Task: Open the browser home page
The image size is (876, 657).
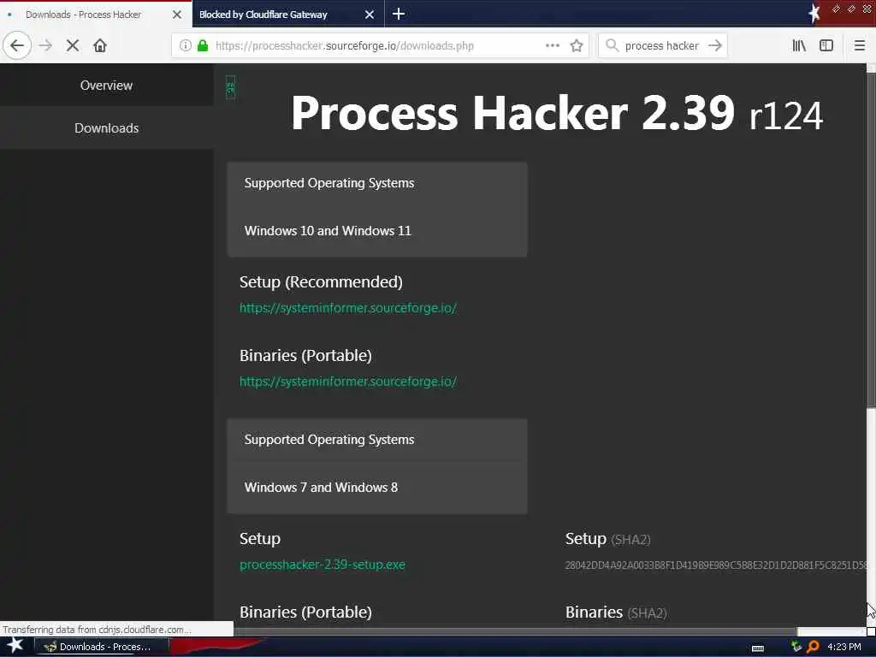Action: click(x=100, y=45)
